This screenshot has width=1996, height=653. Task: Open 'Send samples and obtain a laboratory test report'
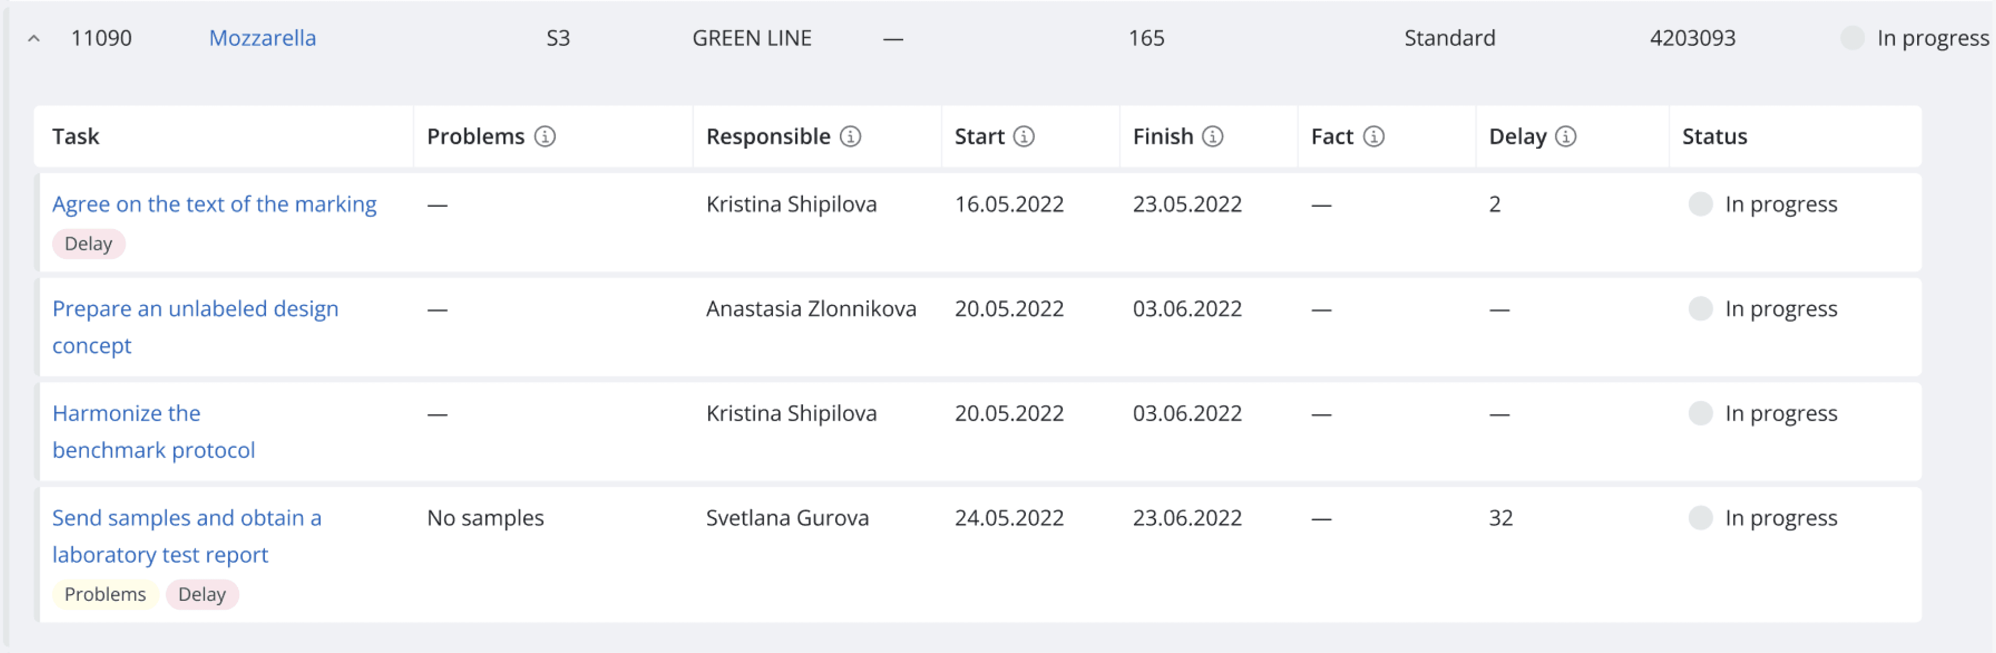pos(187,536)
